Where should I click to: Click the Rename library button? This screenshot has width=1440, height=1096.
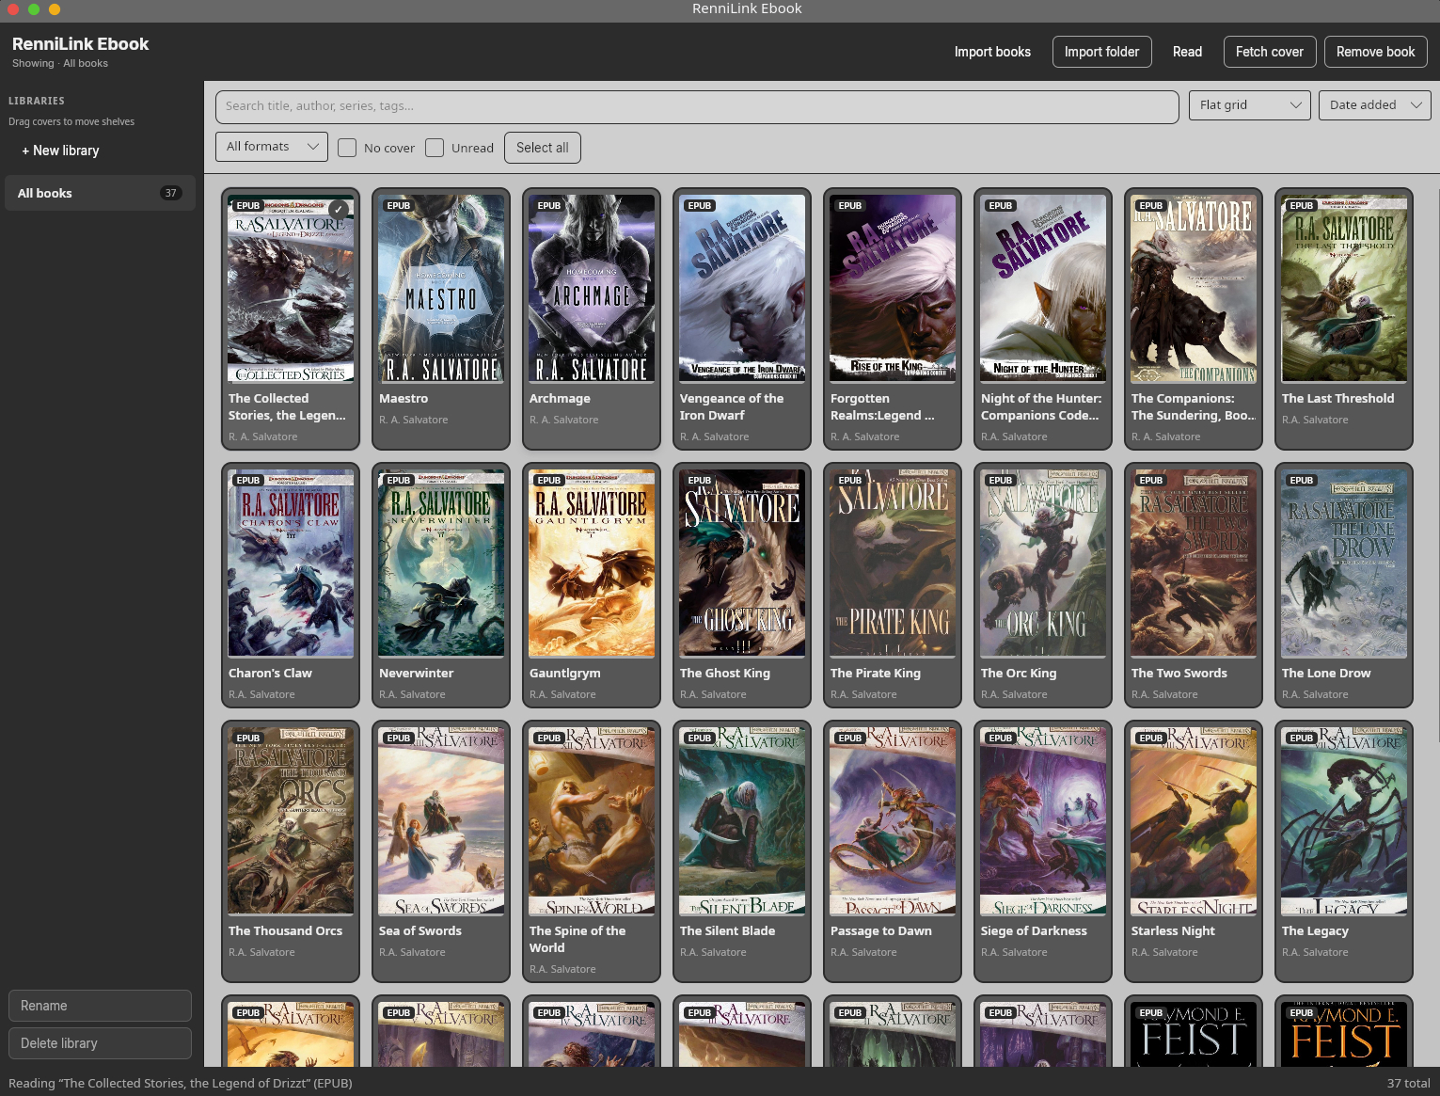click(100, 1006)
